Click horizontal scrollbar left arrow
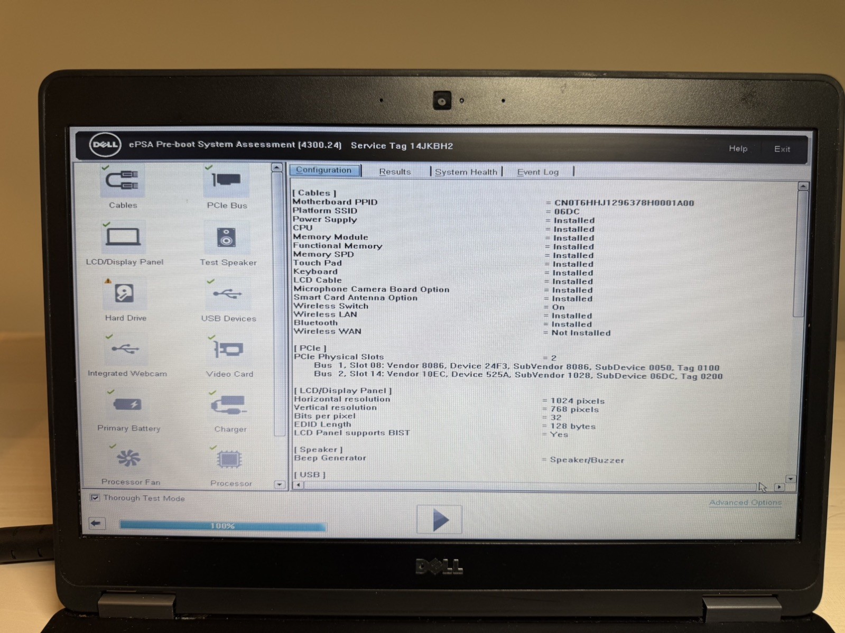This screenshot has height=633, width=845. [298, 485]
